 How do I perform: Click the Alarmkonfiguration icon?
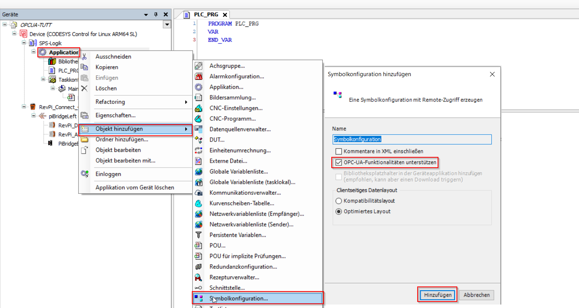pyautogui.click(x=199, y=77)
